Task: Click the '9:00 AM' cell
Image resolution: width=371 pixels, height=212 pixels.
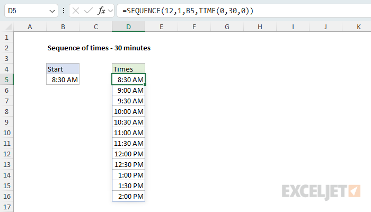Action: coord(128,91)
